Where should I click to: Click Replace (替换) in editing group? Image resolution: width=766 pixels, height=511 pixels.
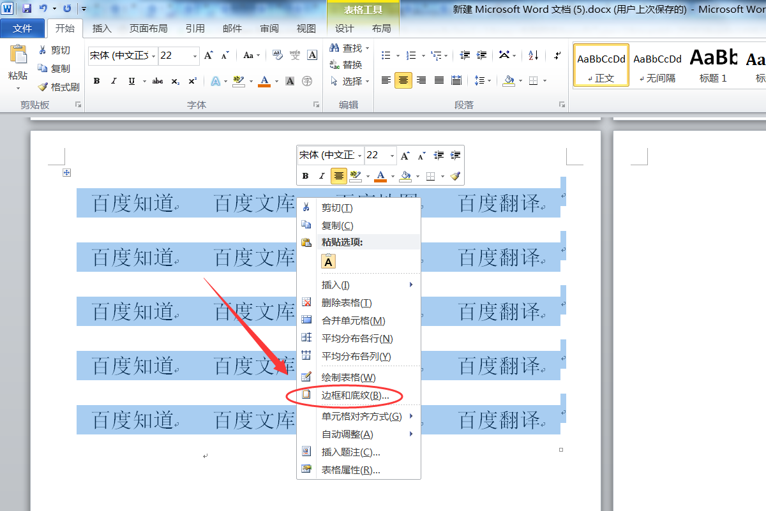click(x=346, y=64)
